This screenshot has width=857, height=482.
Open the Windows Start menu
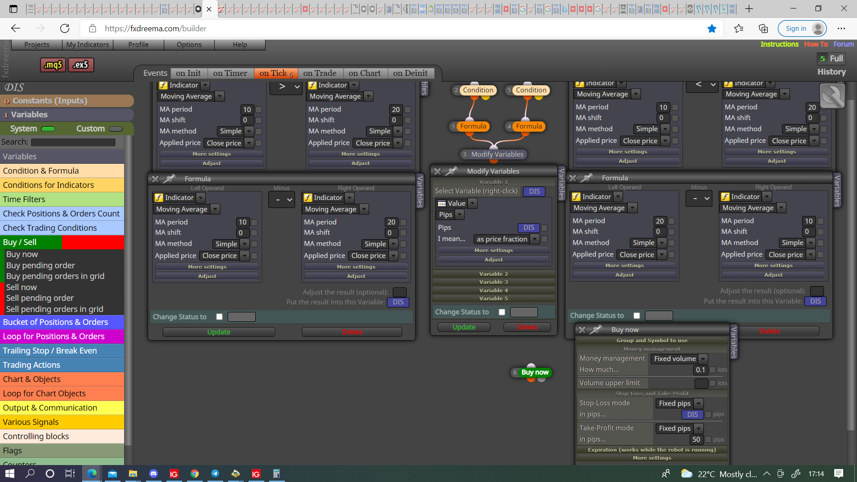pyautogui.click(x=10, y=474)
